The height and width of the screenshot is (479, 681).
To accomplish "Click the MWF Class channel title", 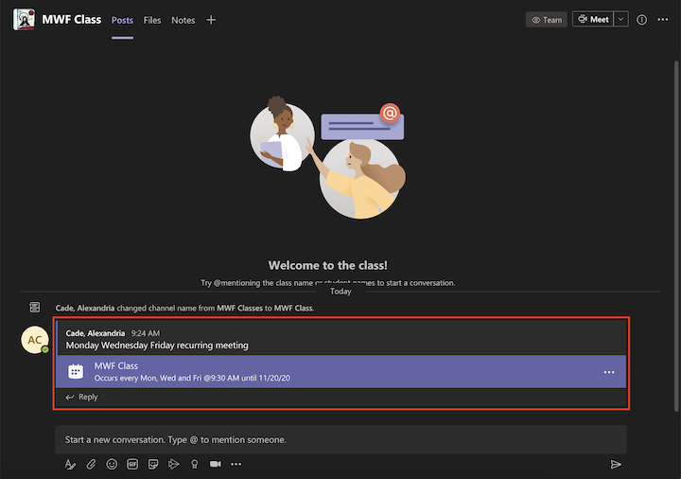I will pyautogui.click(x=72, y=20).
